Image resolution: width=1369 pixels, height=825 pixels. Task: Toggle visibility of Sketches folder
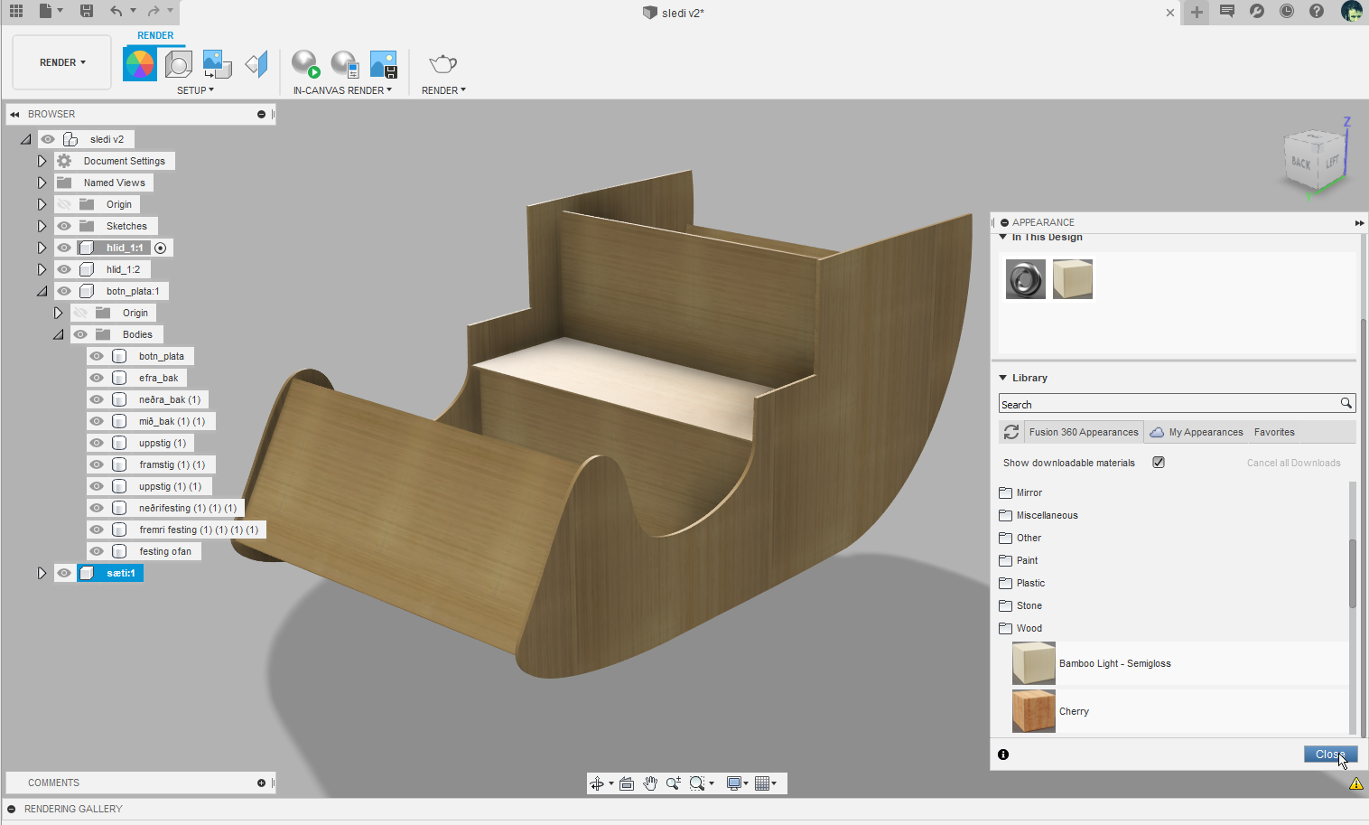point(64,226)
